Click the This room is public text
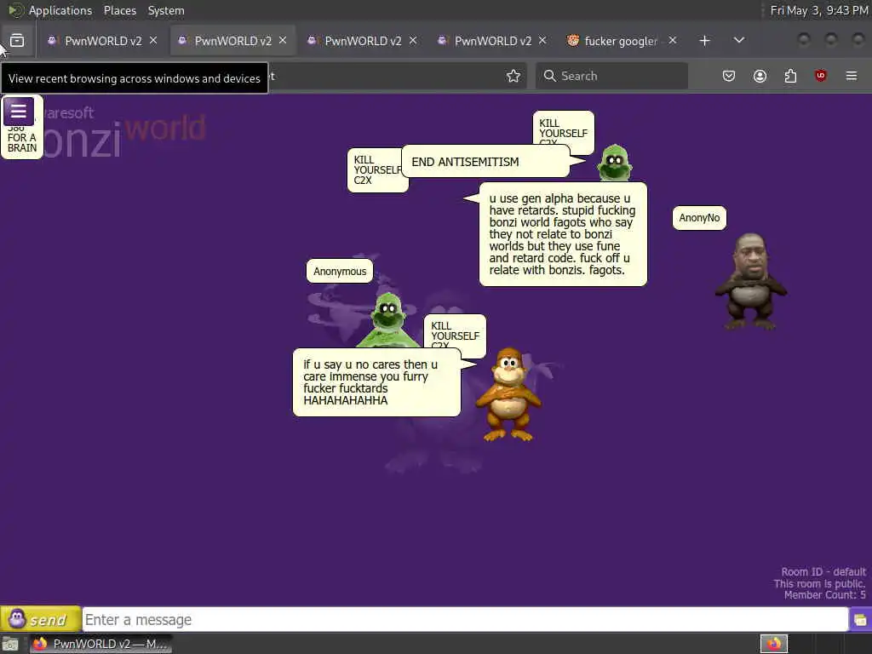The width and height of the screenshot is (872, 654). (x=819, y=583)
